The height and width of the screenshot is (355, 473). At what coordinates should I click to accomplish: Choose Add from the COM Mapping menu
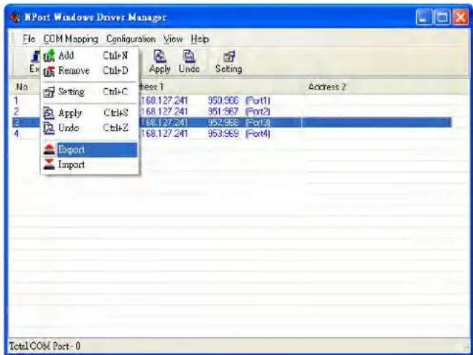90,55
